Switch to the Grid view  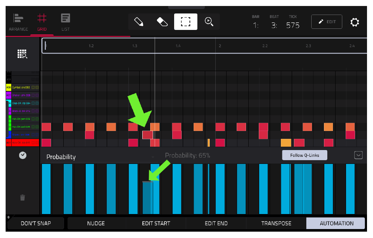pyautogui.click(x=42, y=22)
